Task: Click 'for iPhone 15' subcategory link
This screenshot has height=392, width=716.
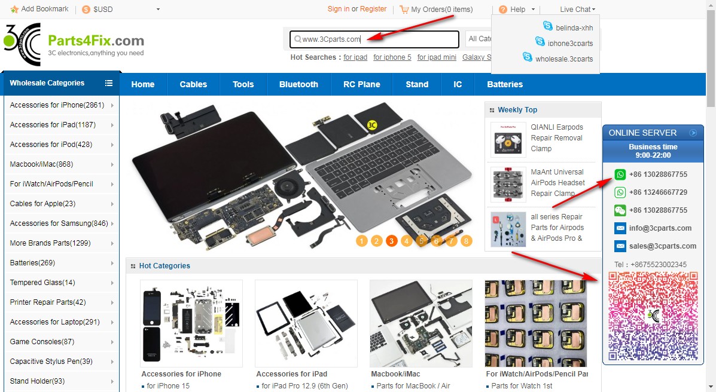Action: pos(168,386)
